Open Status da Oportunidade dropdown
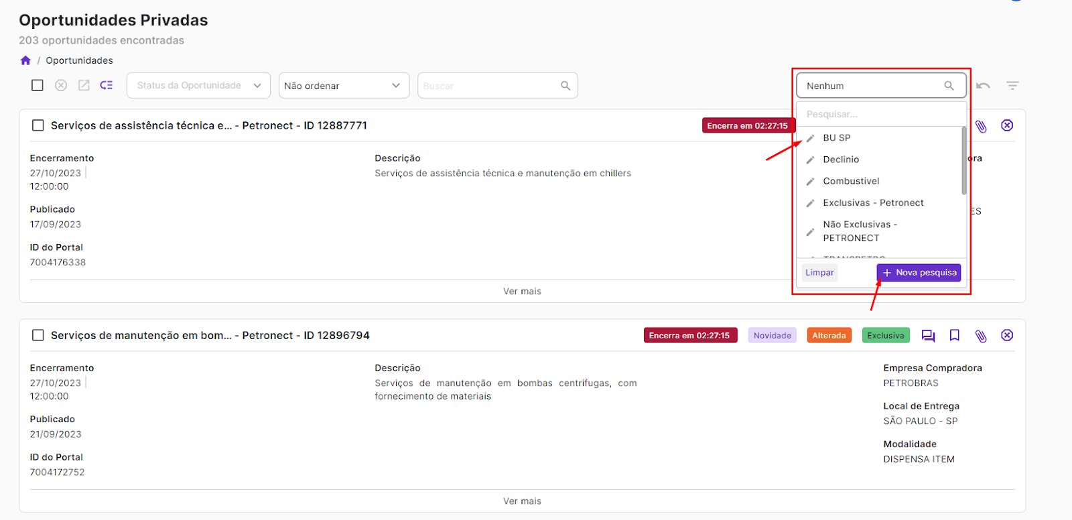This screenshot has height=520, width=1072. (198, 86)
